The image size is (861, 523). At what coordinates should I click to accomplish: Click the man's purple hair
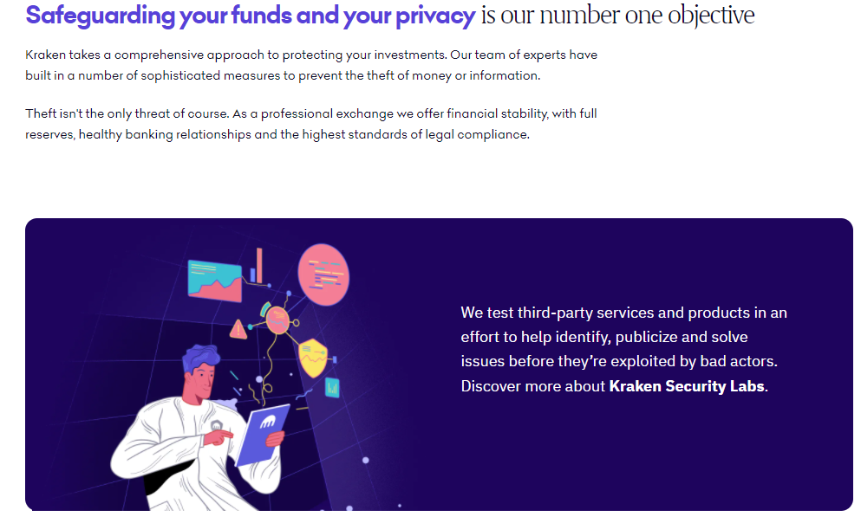click(x=200, y=358)
